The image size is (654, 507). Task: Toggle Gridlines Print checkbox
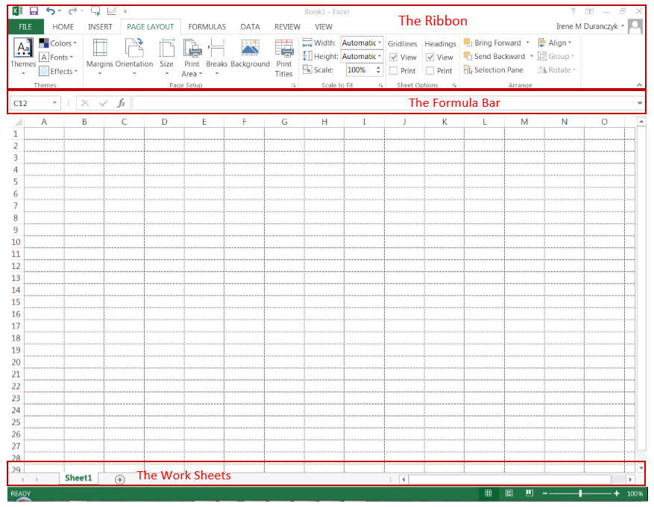(x=393, y=71)
